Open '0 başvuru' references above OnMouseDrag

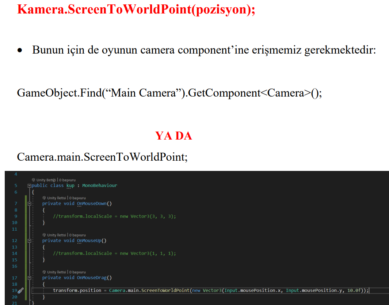(77, 272)
